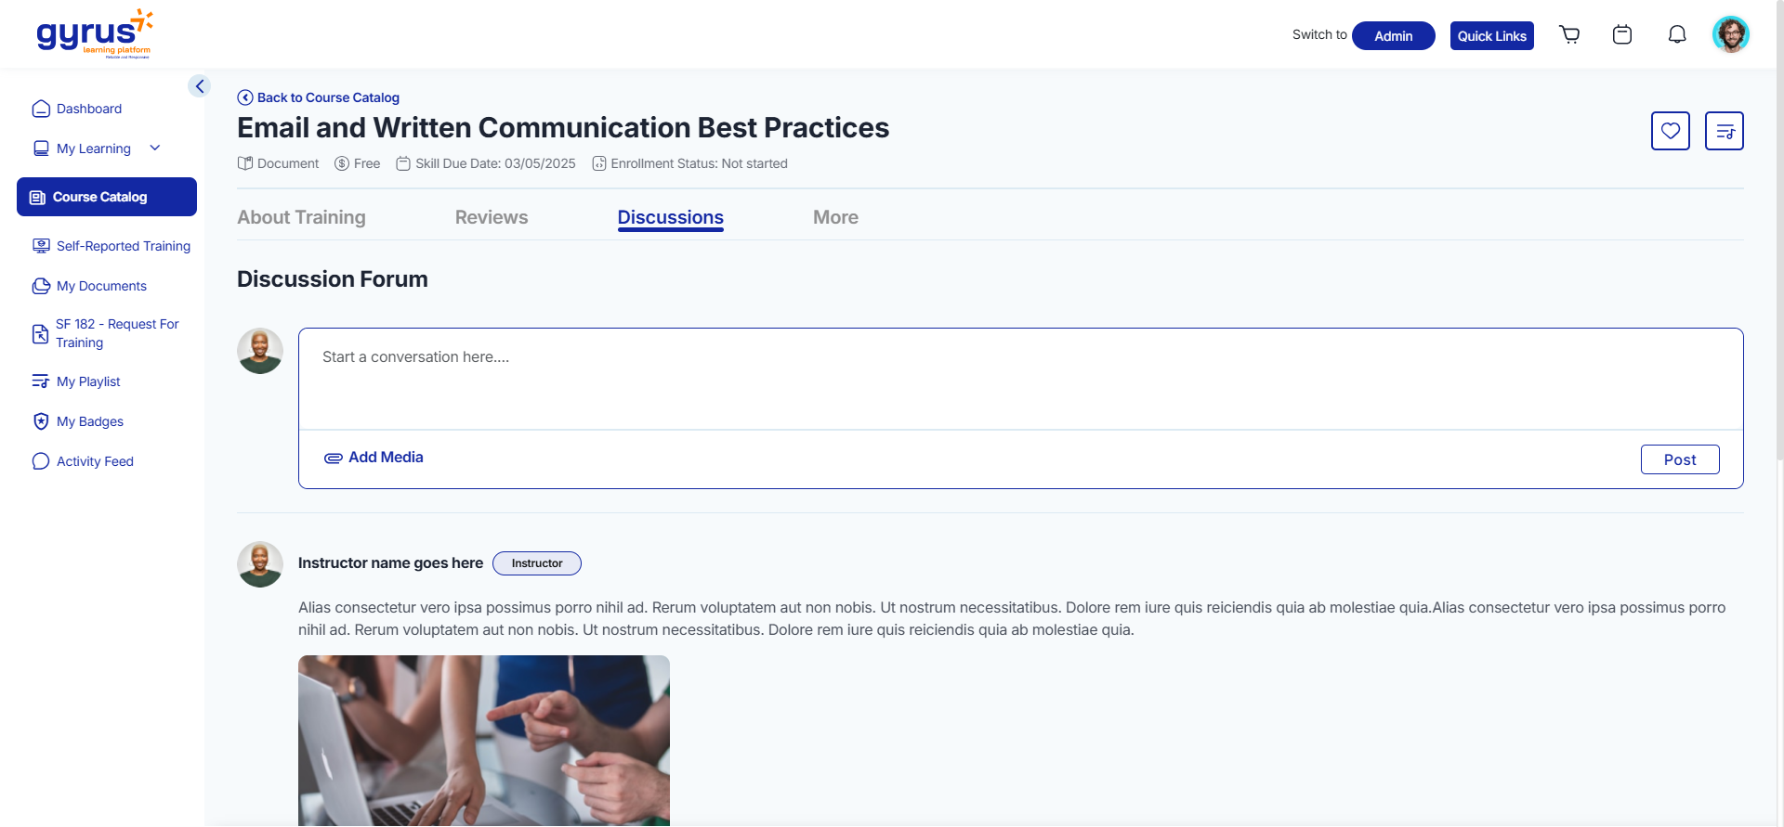
Task: Switch to the Reviews tab
Action: coord(491,217)
